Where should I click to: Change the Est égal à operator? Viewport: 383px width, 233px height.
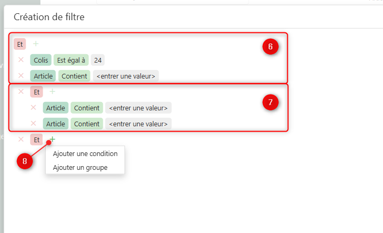(72, 60)
